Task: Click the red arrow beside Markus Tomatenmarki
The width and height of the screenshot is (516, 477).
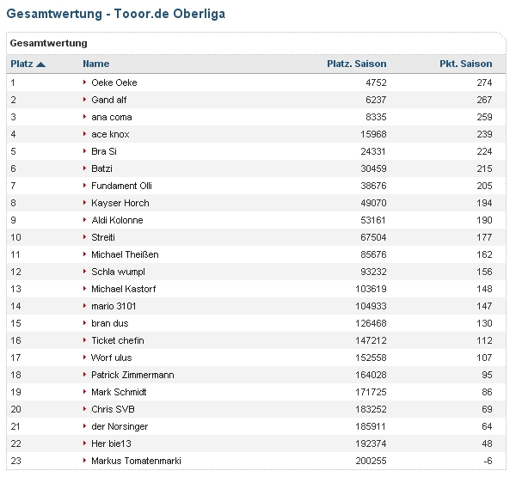Action: coord(85,461)
